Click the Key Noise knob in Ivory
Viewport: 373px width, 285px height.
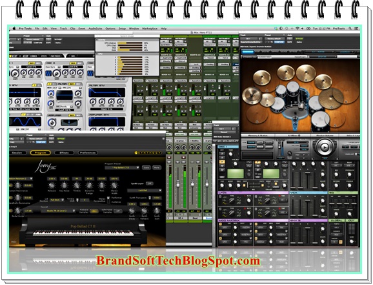click(65, 185)
